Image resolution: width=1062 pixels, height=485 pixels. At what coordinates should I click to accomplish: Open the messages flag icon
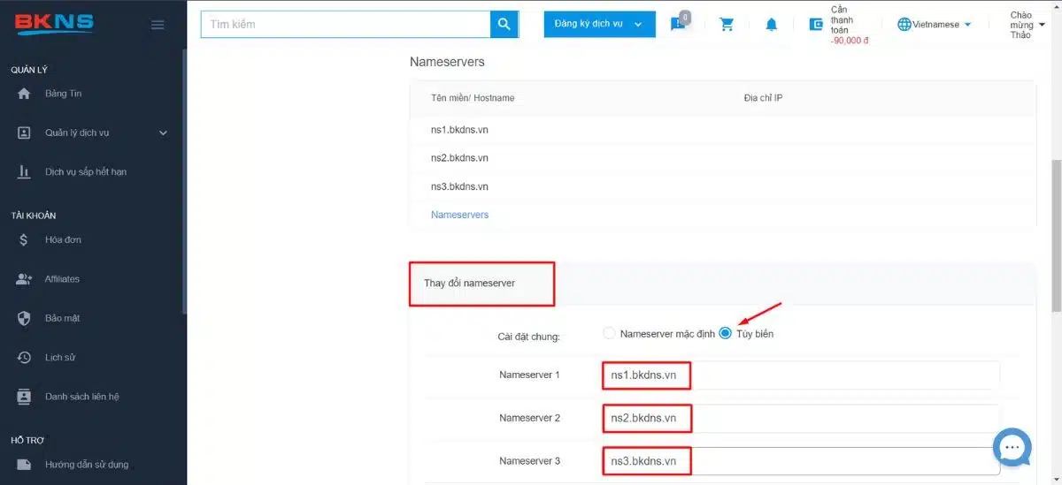point(679,25)
